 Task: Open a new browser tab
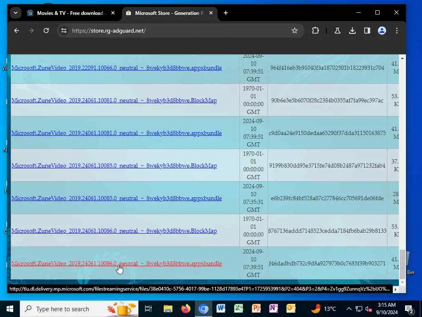[x=226, y=13]
